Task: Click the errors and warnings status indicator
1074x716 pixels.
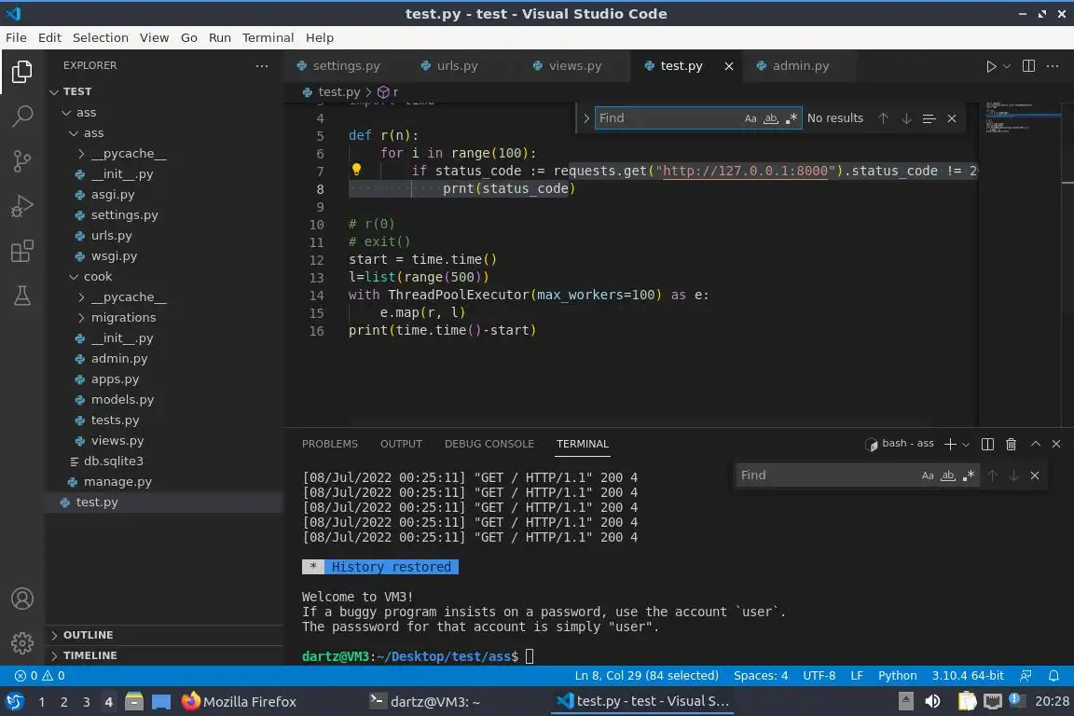Action: point(40,676)
